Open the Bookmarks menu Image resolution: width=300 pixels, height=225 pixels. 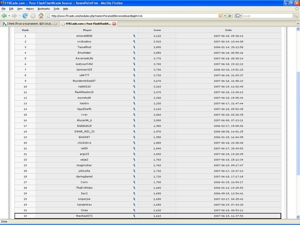coord(44,9)
